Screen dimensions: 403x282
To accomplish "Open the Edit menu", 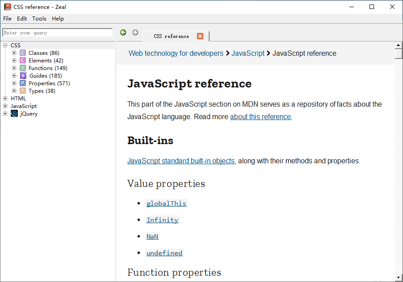I will [22, 18].
